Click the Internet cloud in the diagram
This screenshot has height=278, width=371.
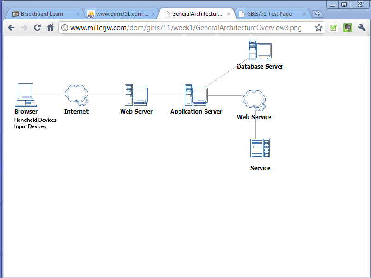point(77,95)
